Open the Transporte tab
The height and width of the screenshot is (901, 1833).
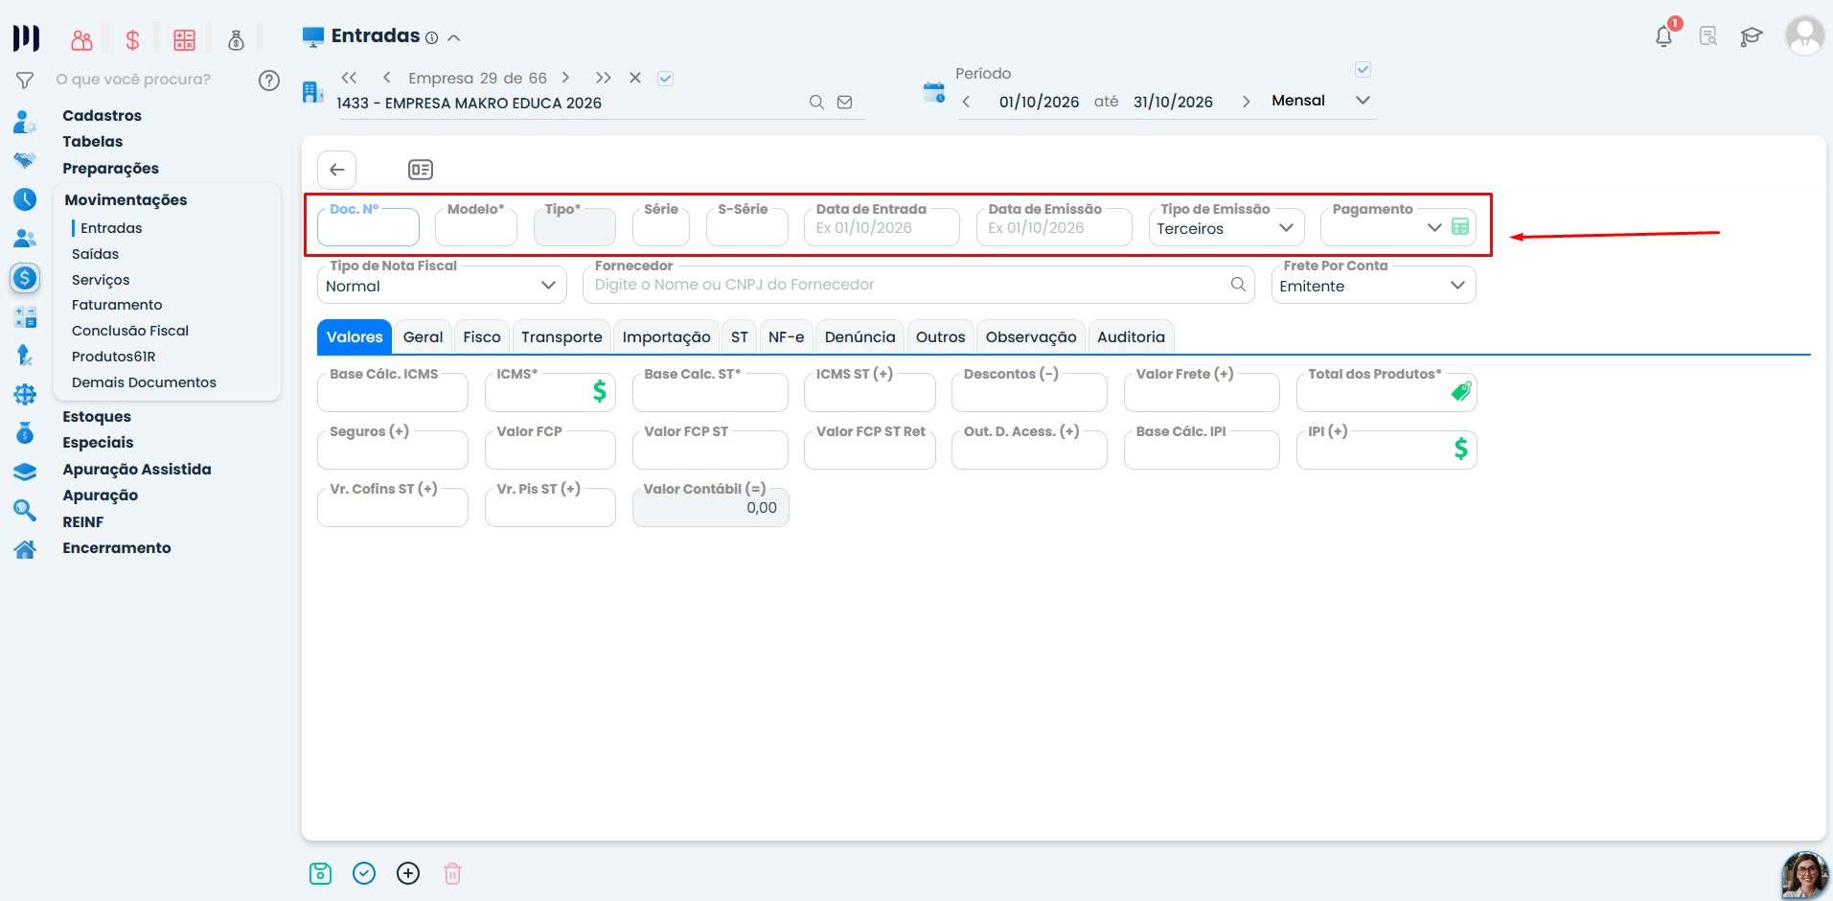561,337
